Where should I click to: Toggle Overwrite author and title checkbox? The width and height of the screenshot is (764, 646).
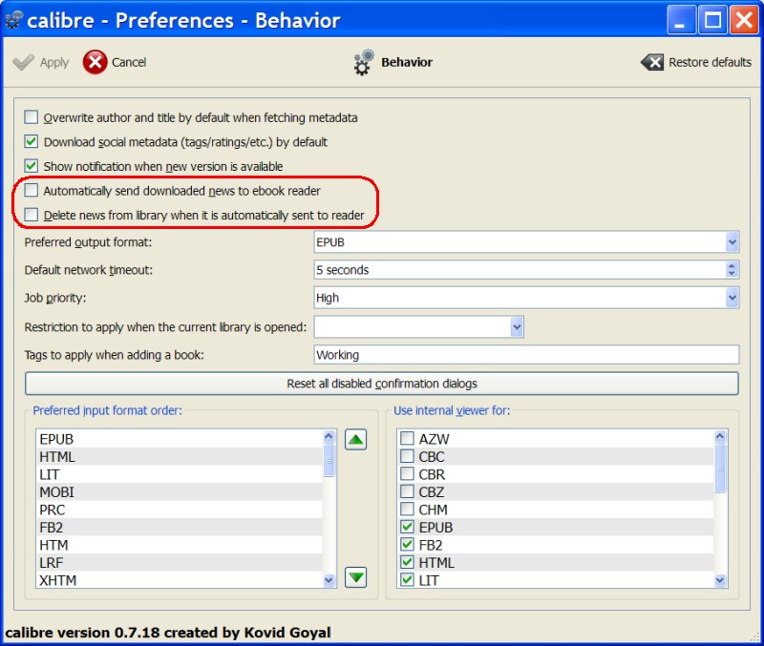[x=32, y=116]
